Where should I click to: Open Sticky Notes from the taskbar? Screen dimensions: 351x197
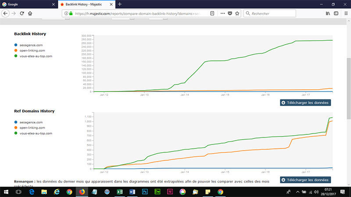click(208, 192)
